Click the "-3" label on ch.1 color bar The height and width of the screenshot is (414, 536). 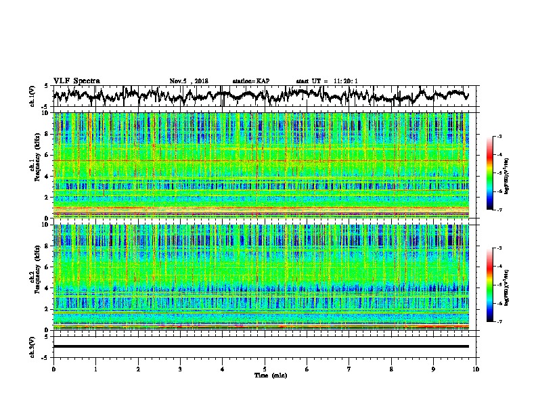pyautogui.click(x=499, y=136)
